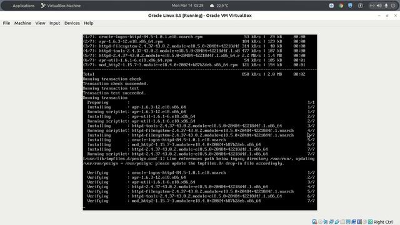The image size is (400, 225).
Task: Click the weather indicator showing 22.9 °C
Action: point(219,6)
